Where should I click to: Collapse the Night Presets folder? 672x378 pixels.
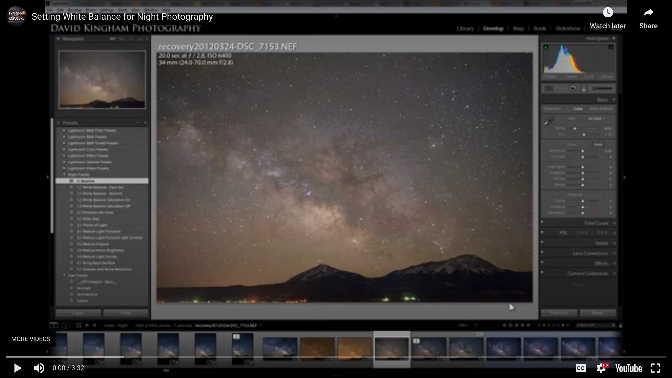[x=64, y=174]
